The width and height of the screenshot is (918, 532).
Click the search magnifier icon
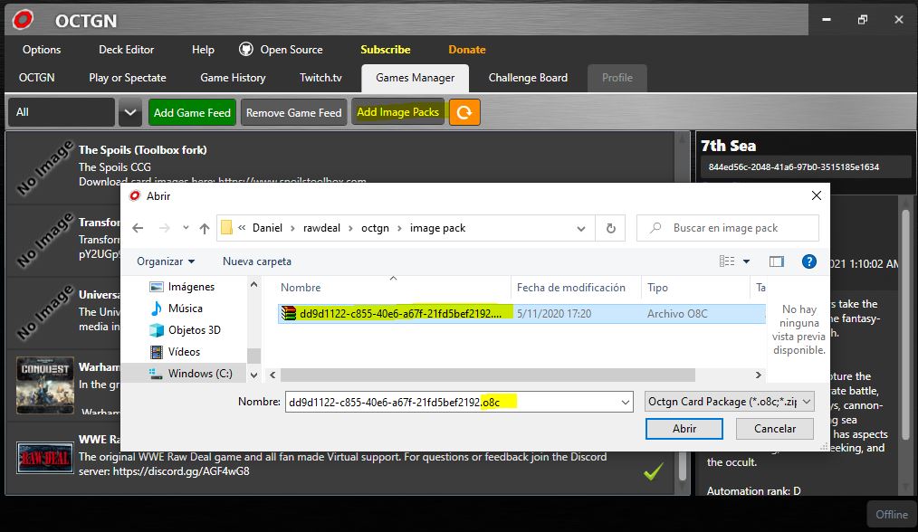click(x=655, y=228)
